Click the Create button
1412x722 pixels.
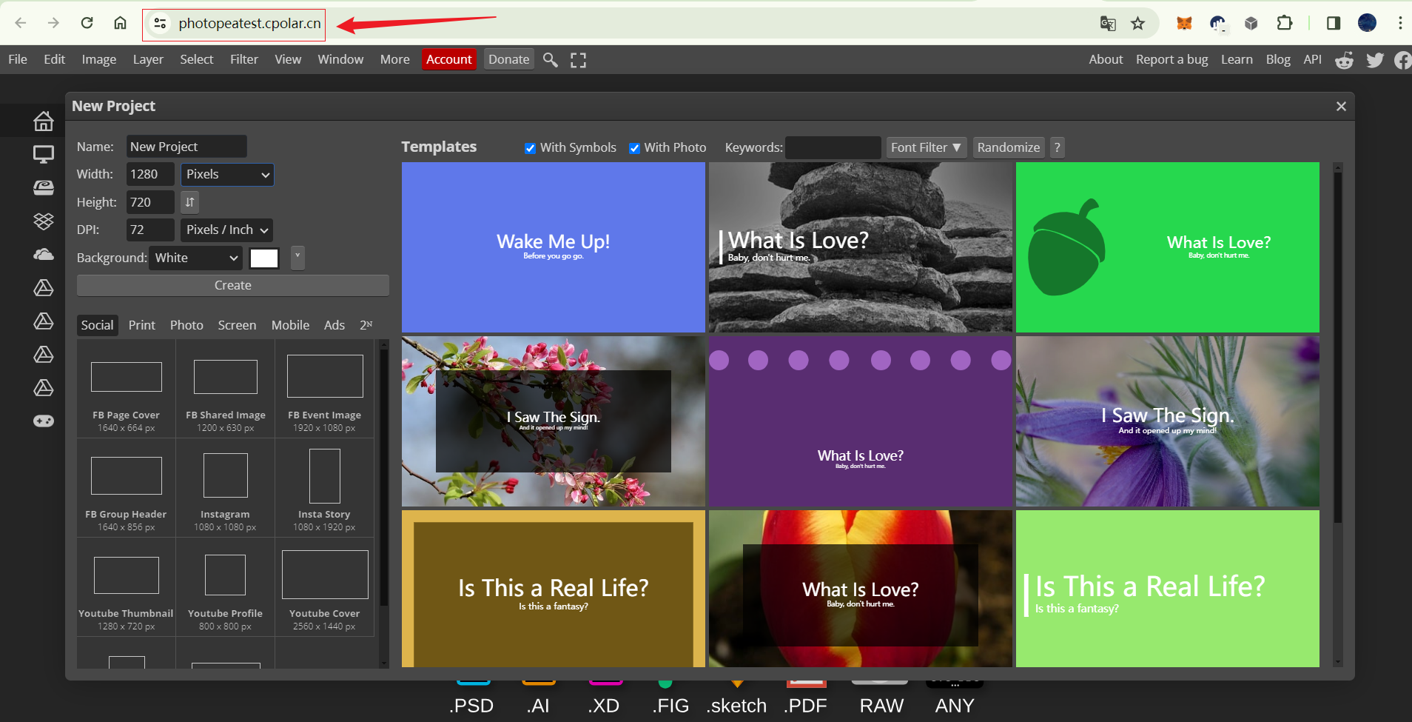pyautogui.click(x=233, y=285)
